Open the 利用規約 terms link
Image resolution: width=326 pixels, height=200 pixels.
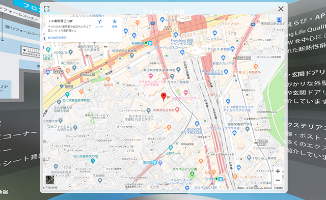tap(279, 188)
